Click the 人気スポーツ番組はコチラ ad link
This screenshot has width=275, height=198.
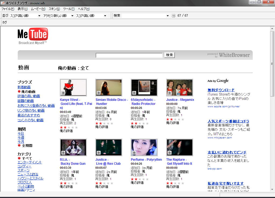[228, 121]
